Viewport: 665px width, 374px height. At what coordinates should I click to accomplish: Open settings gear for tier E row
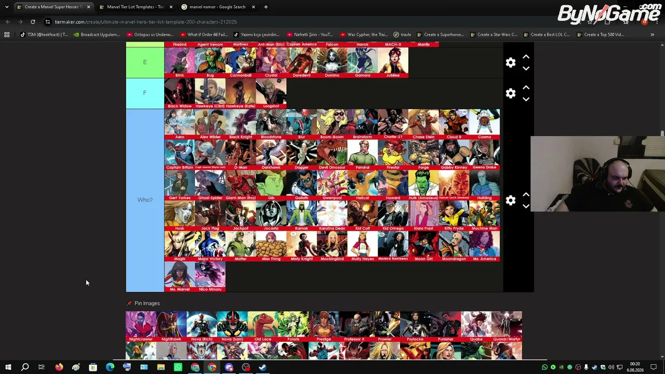(511, 62)
